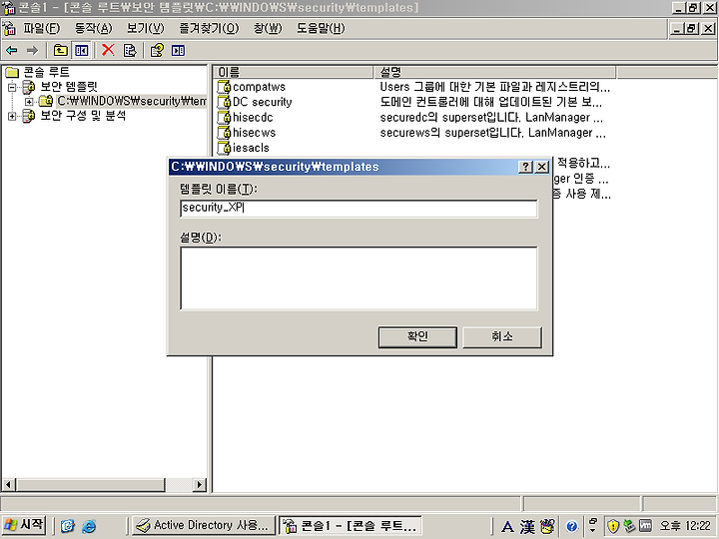The width and height of the screenshot is (719, 539).
Task: Click the Help toolbar icon with question mark
Action: click(x=158, y=51)
